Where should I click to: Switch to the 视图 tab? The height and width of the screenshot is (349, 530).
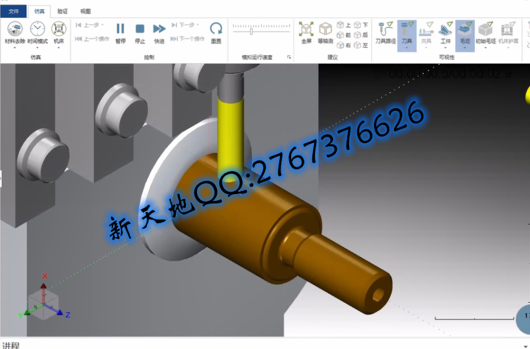[85, 11]
